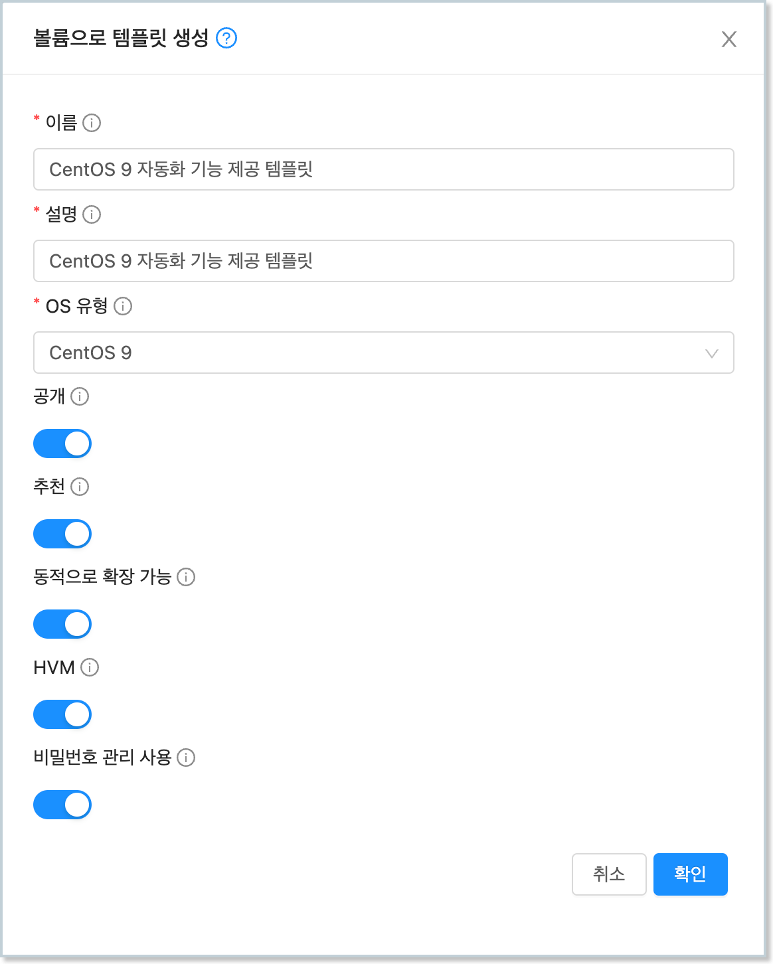Click into the 이름 text field
The image size is (773, 964).
[383, 169]
